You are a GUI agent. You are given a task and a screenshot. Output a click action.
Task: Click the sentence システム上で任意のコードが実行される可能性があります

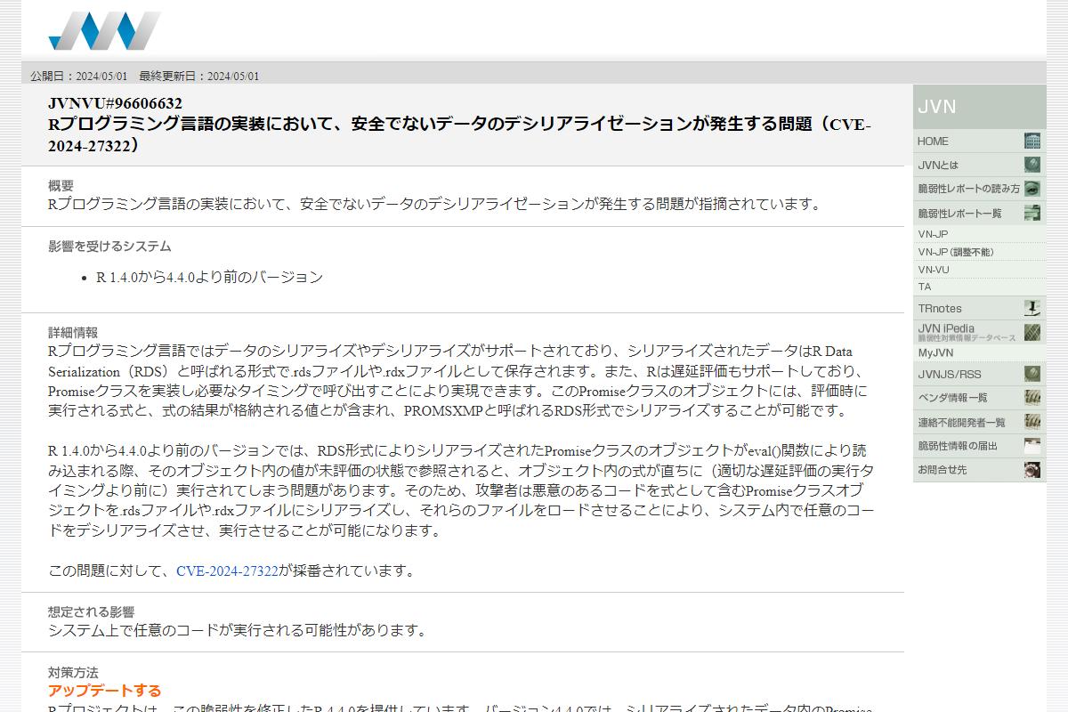click(238, 630)
